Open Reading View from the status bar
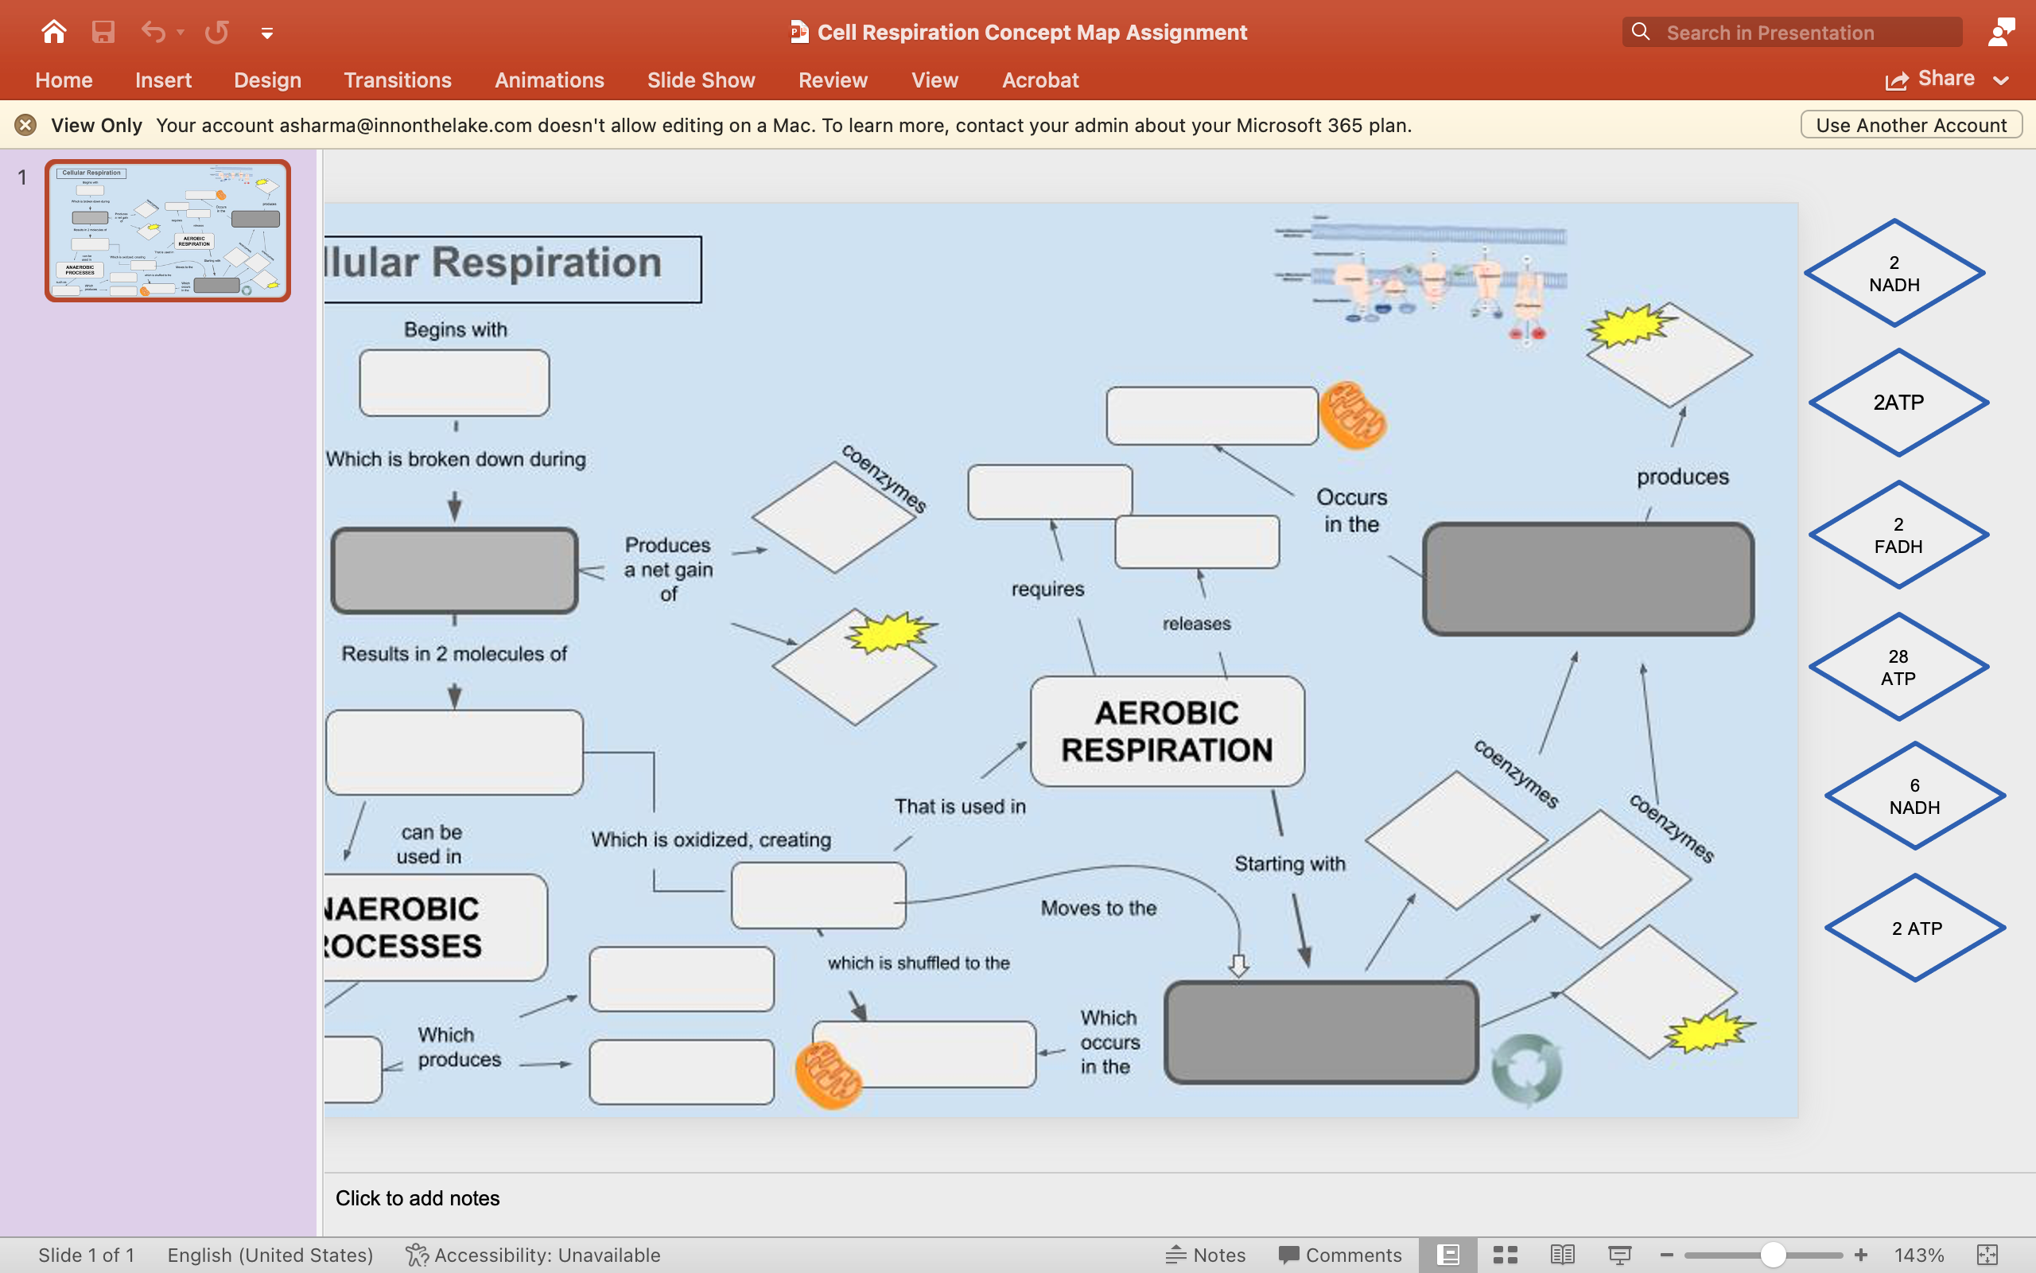The width and height of the screenshot is (2036, 1273). pyautogui.click(x=1562, y=1254)
